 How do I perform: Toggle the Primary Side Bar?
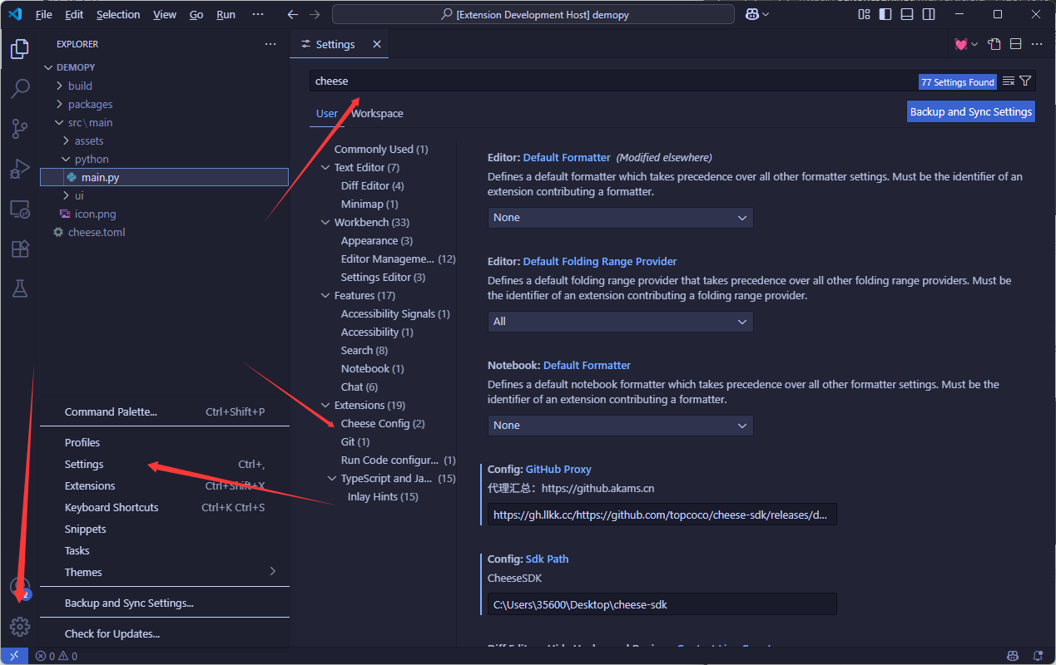(886, 14)
